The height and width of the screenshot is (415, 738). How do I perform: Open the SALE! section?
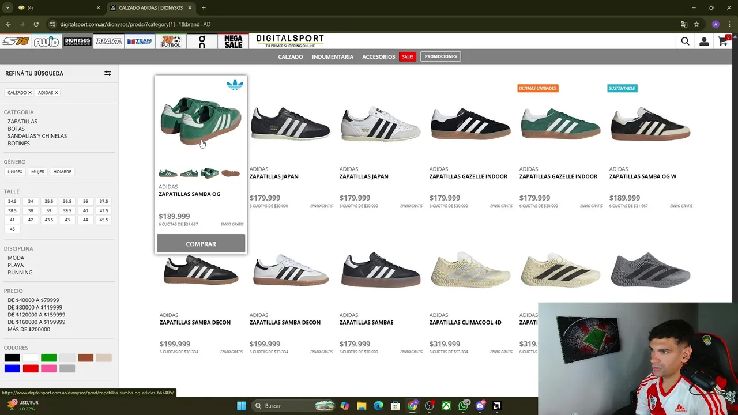(408, 56)
